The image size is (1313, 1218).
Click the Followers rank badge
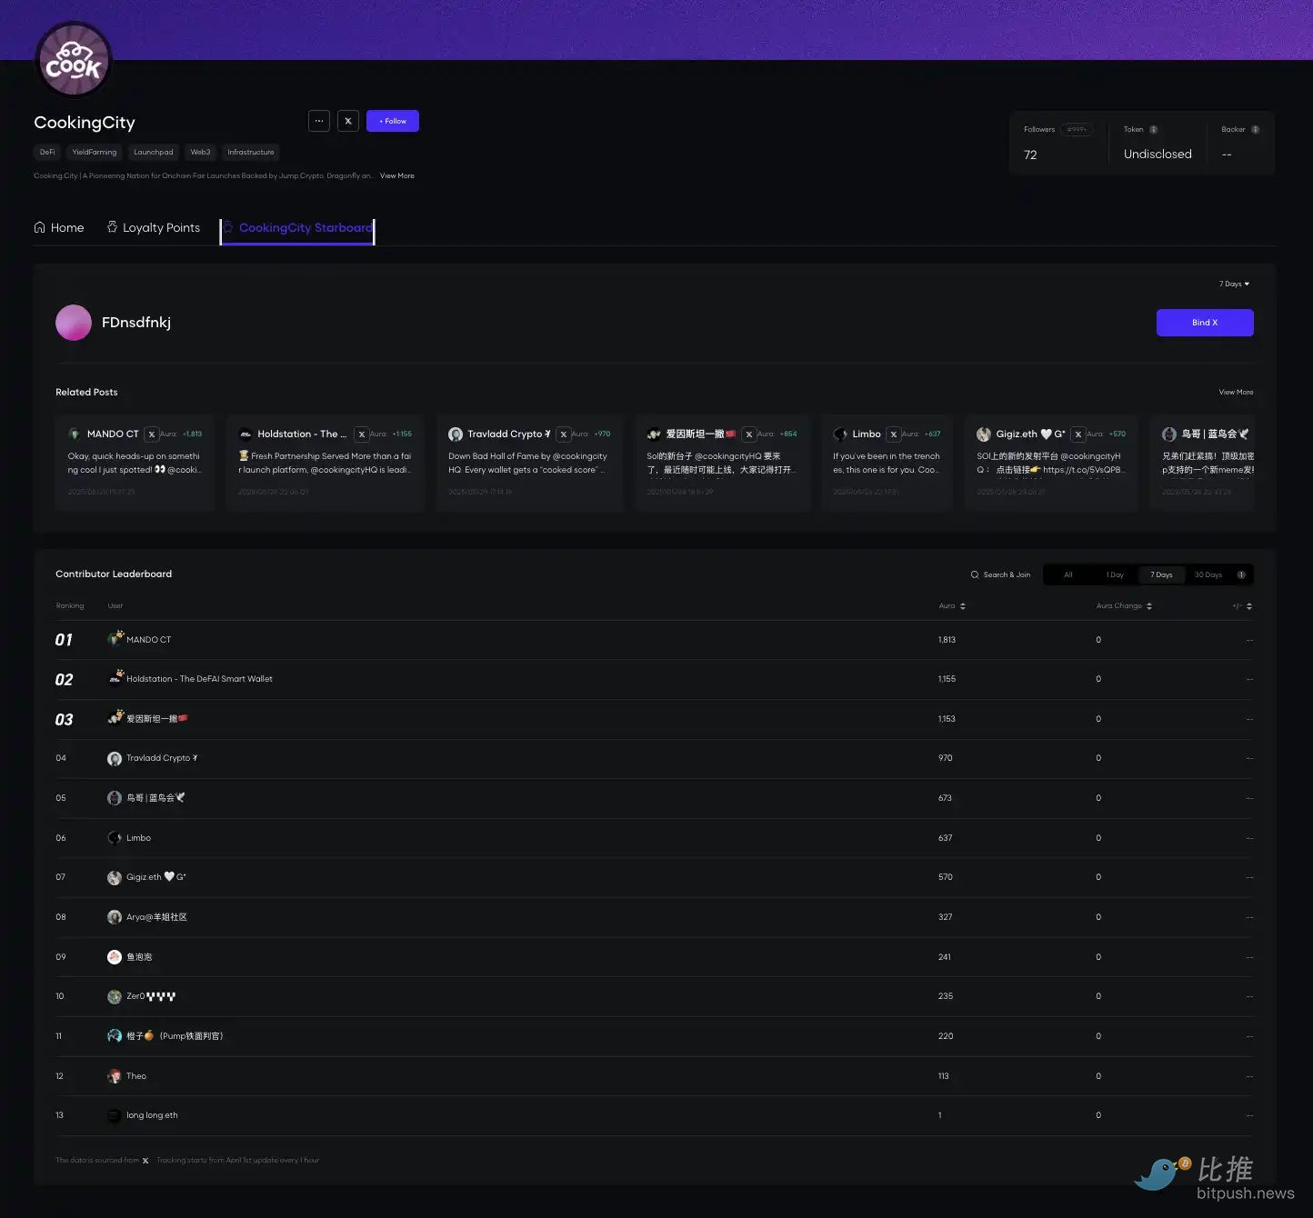(1077, 130)
